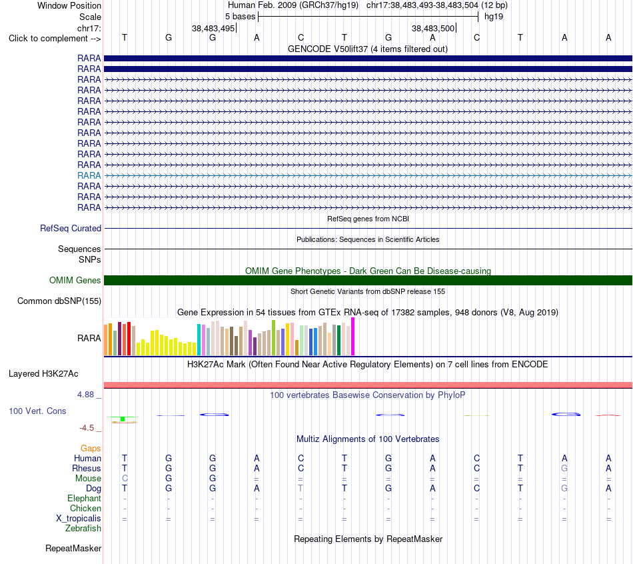Select the Zebrafish alignment row label

pos(83,528)
